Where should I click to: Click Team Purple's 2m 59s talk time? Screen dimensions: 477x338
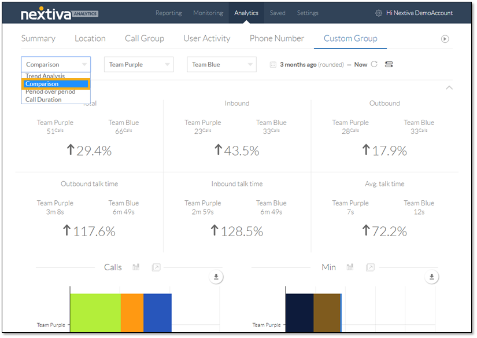202,212
